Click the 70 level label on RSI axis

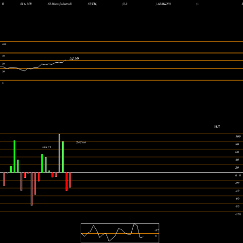(3, 56)
